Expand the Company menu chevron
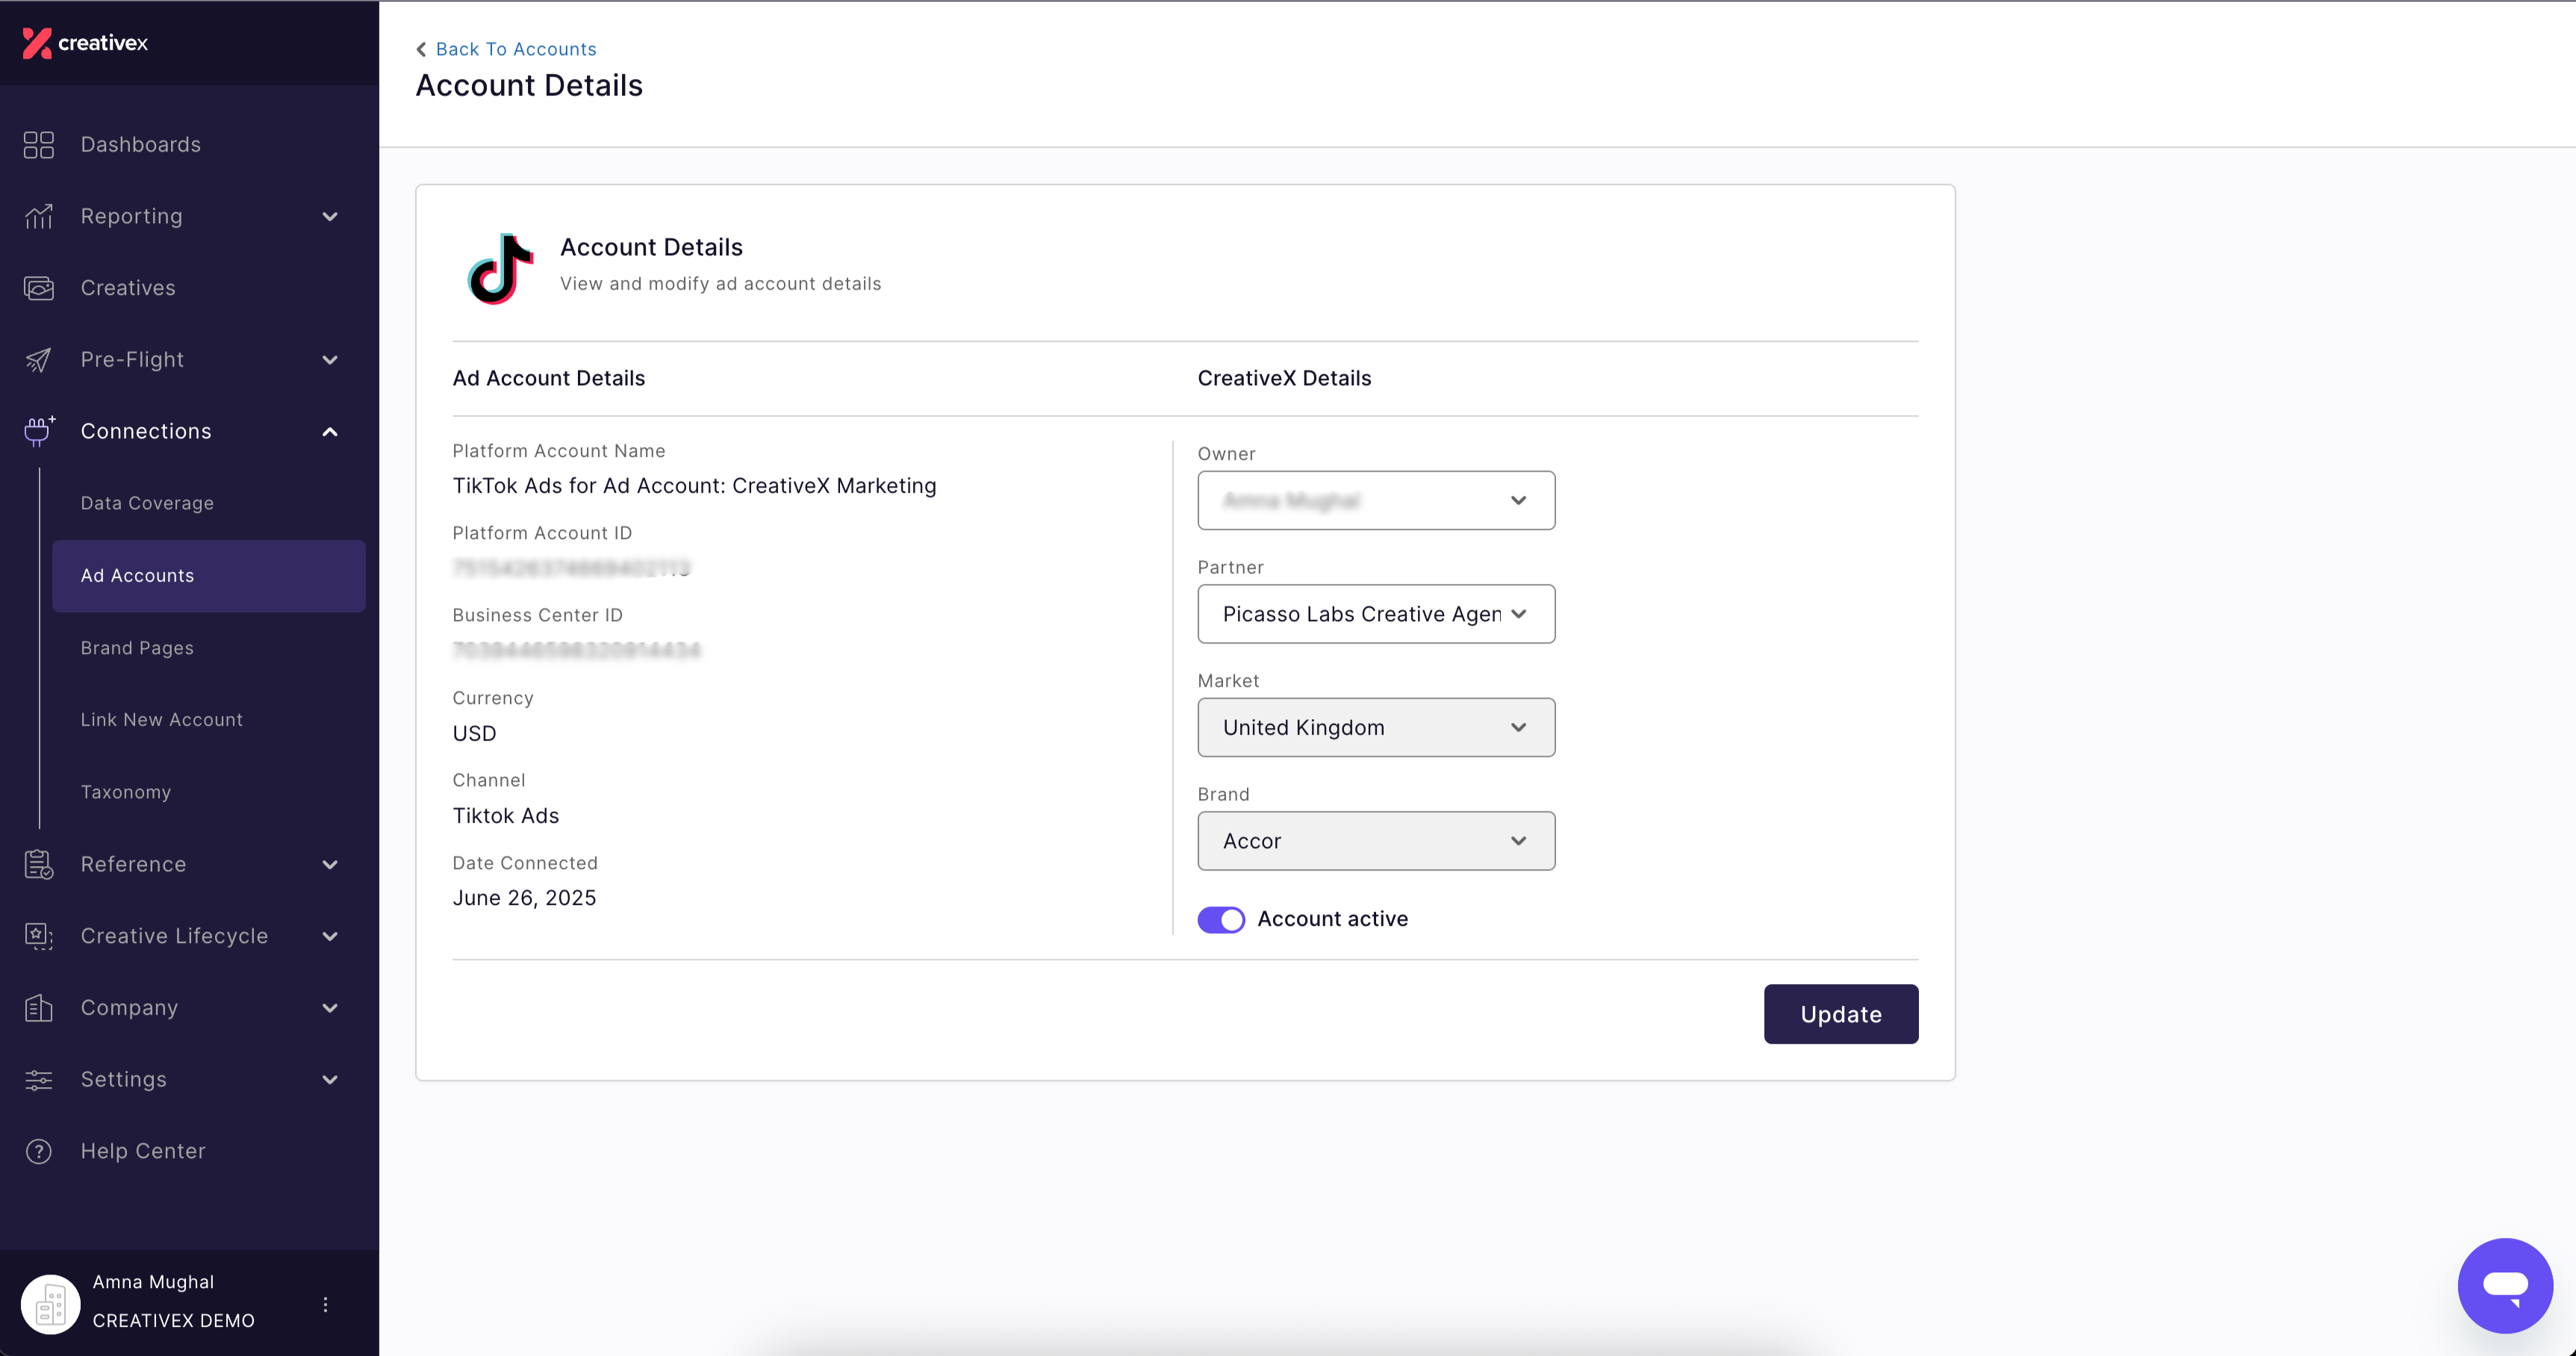Image resolution: width=2576 pixels, height=1356 pixels. (x=330, y=1008)
